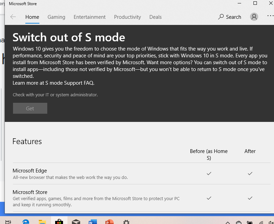This screenshot has width=274, height=224.
Task: Open the Mail app on the taskbar
Action: [76, 222]
